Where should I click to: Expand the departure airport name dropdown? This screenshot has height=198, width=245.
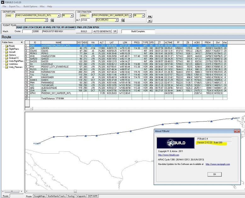[59, 15]
